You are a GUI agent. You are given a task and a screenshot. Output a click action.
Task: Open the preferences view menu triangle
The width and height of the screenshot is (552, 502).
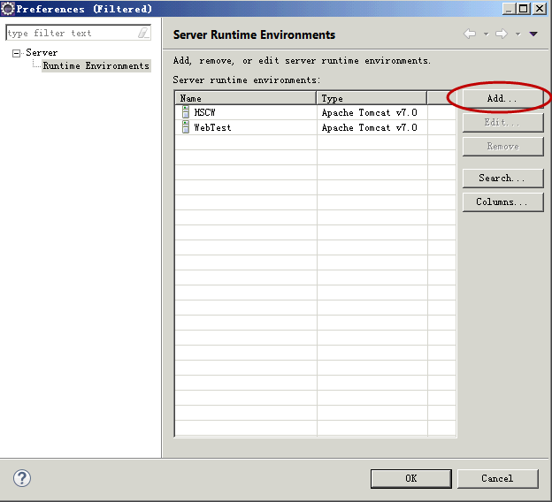pyautogui.click(x=533, y=34)
